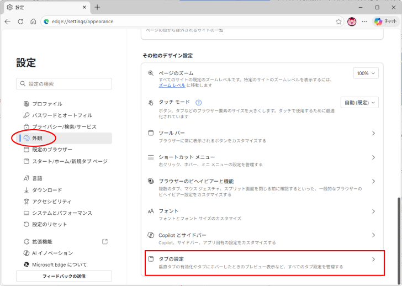Open ツール バー settings row

[262, 136]
